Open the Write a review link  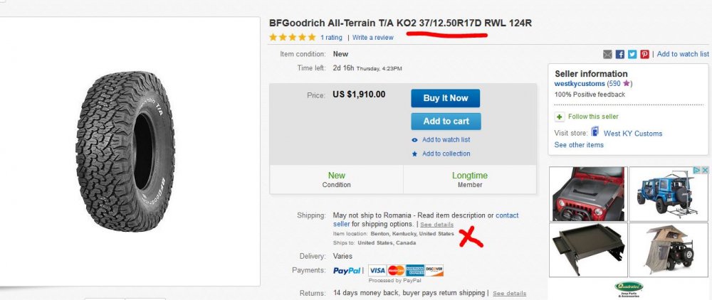[373, 38]
